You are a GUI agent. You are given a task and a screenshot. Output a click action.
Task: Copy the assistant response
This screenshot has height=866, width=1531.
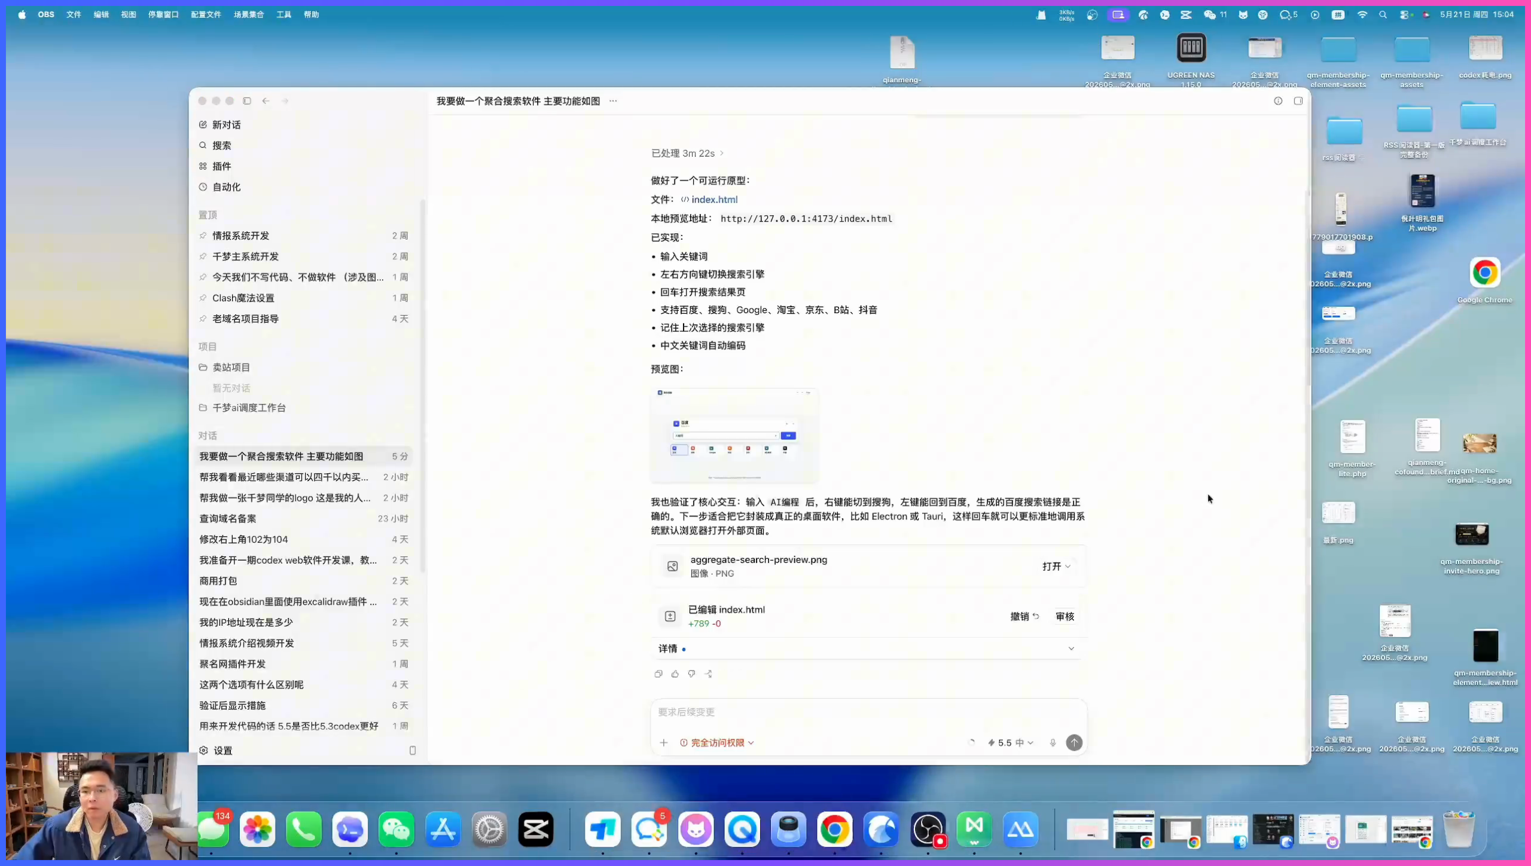pos(658,674)
